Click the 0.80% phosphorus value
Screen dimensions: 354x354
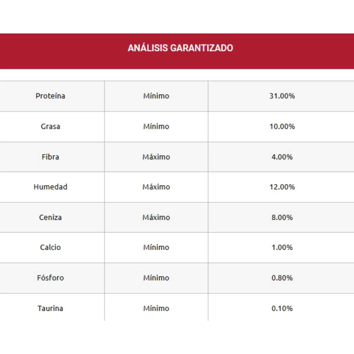(282, 278)
